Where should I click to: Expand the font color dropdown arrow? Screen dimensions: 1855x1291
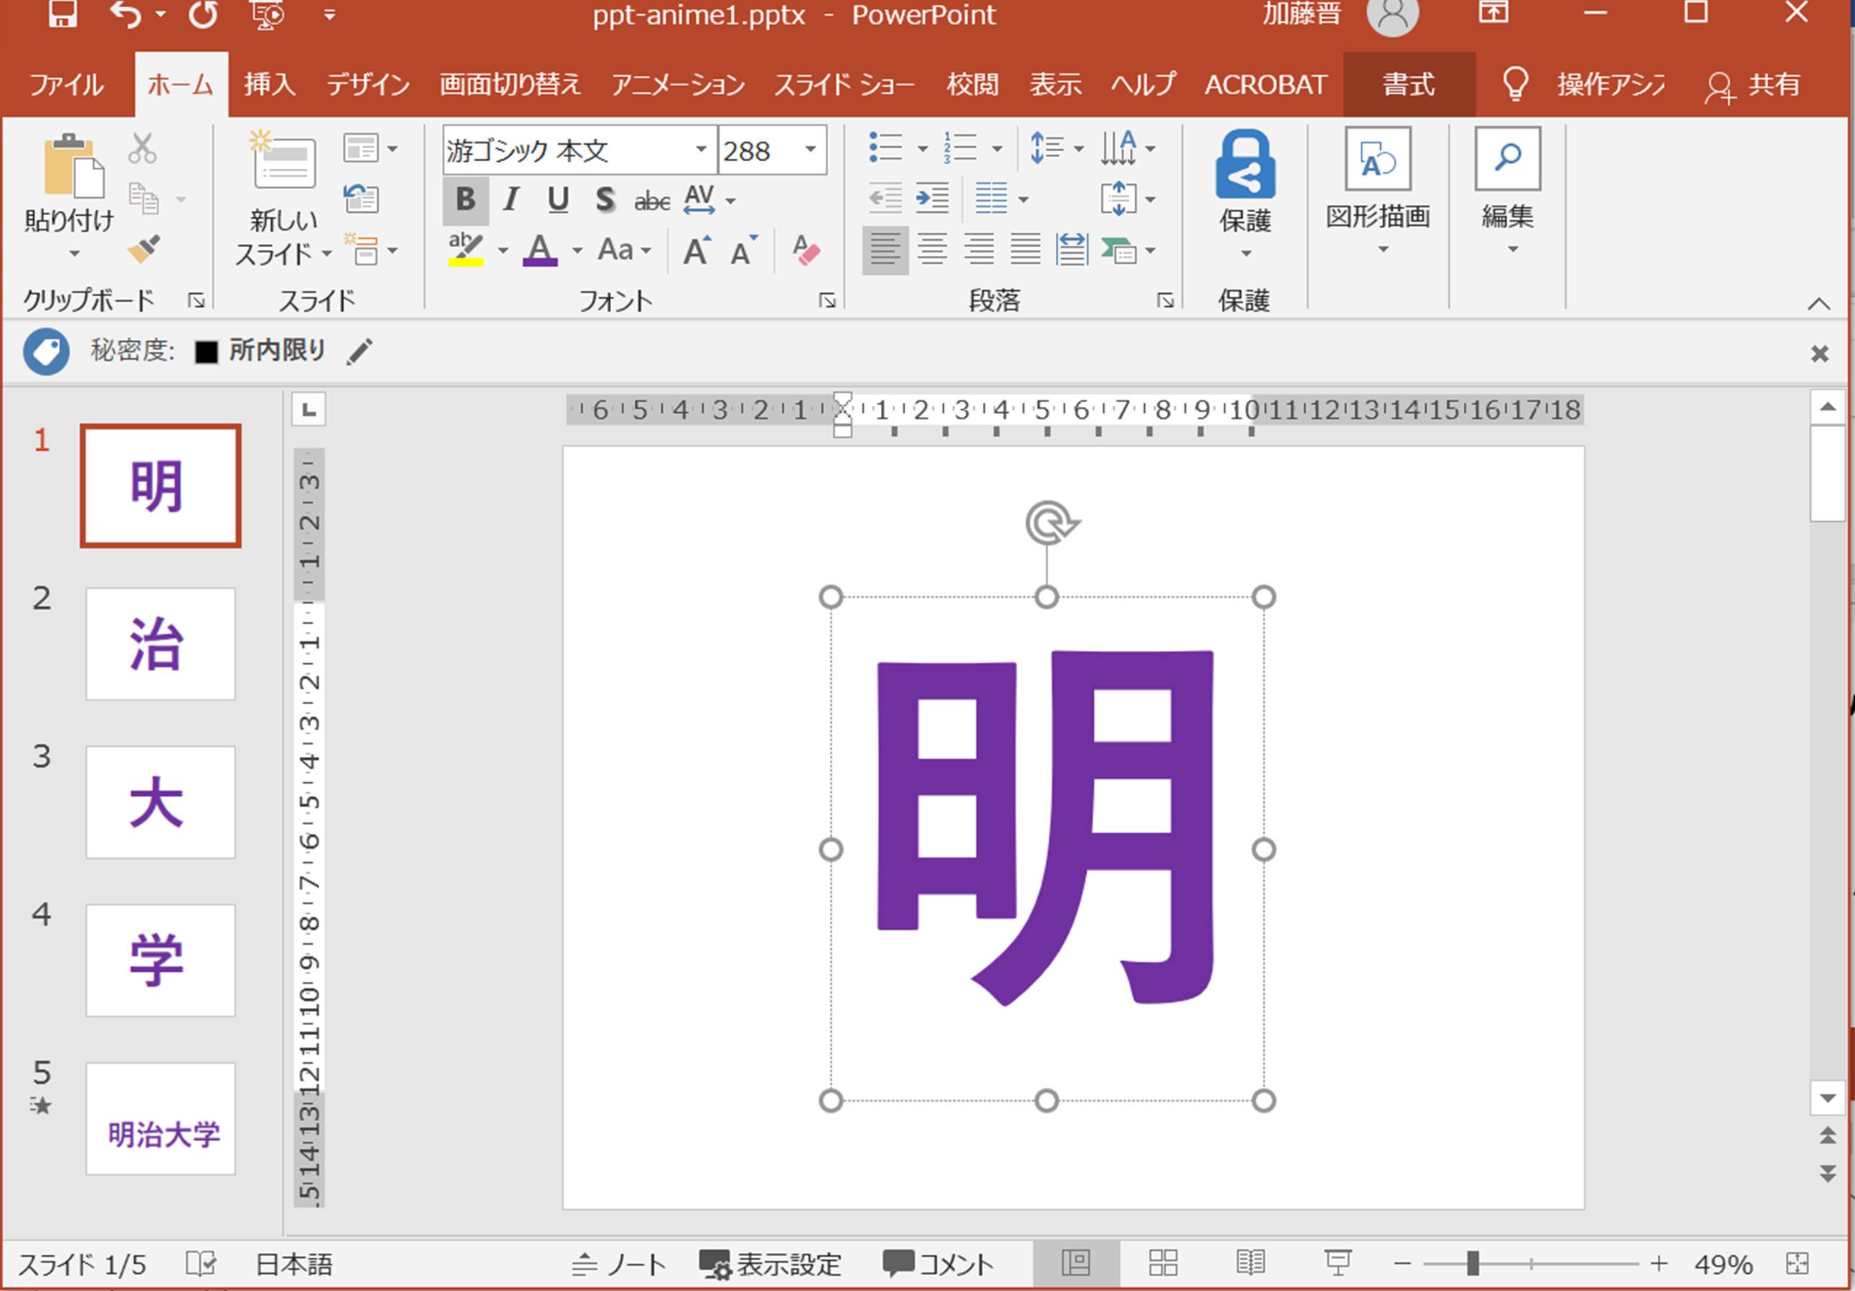577,251
